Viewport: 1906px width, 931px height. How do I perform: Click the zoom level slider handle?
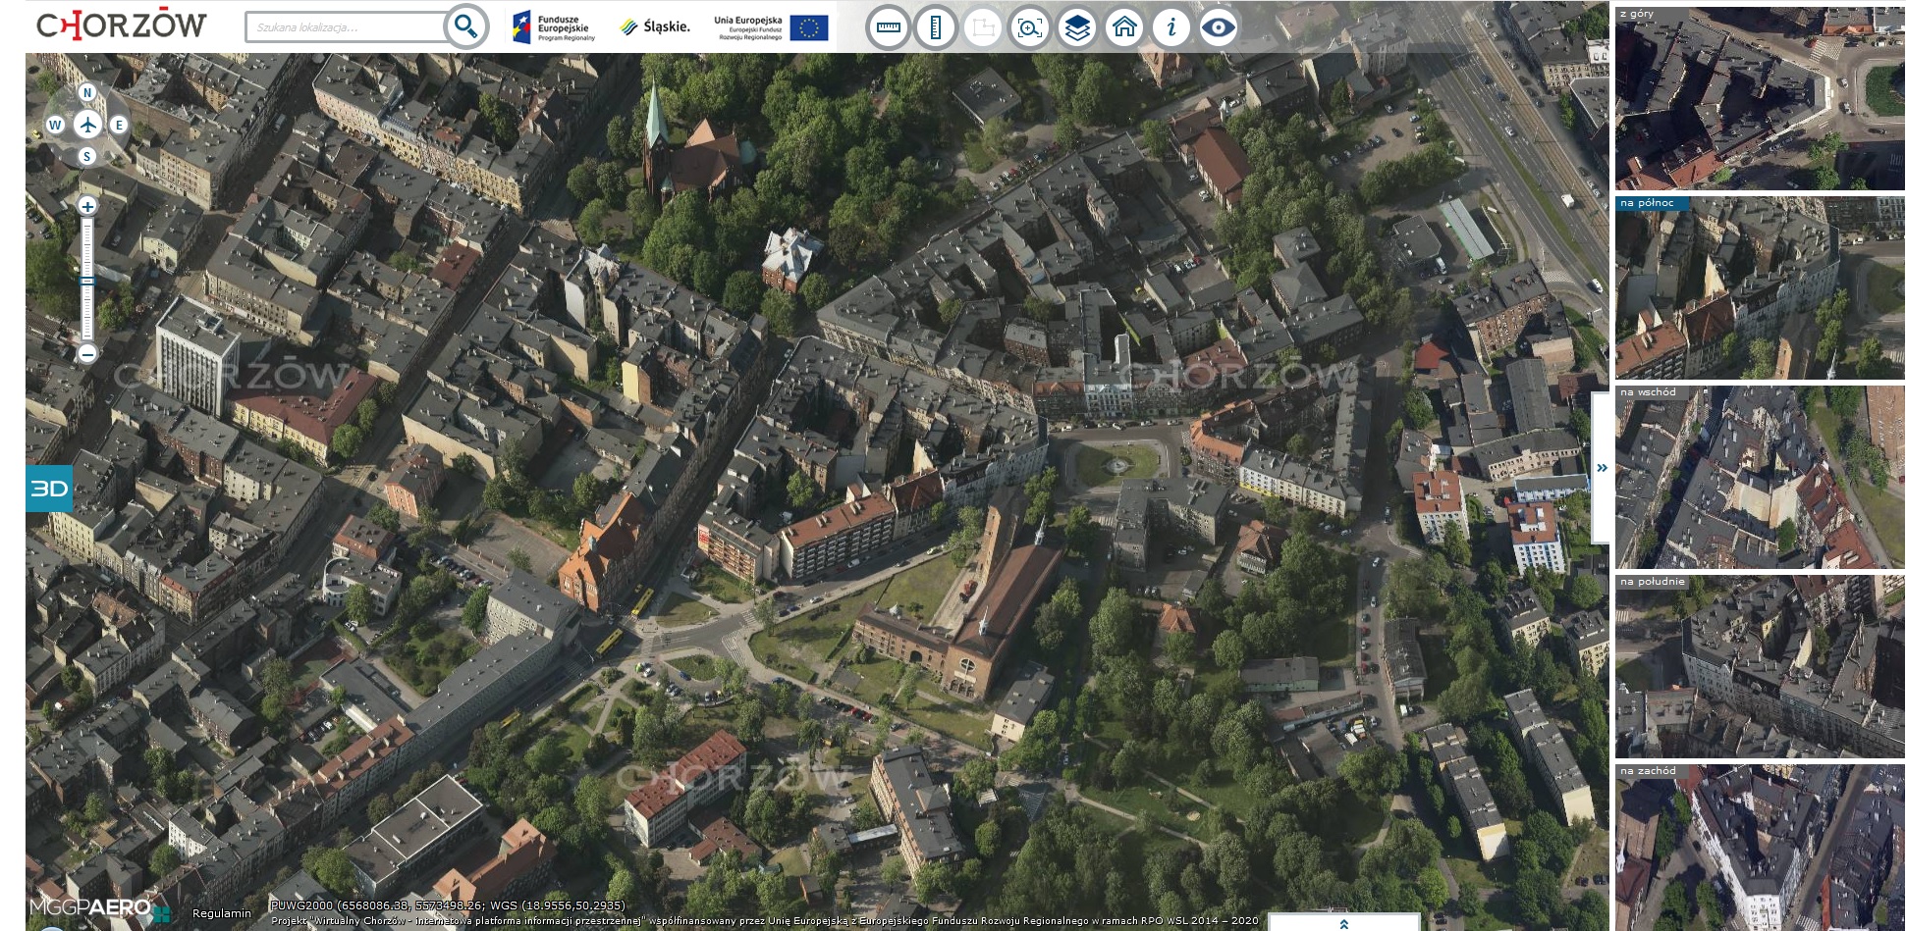(87, 282)
